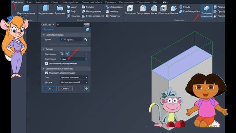
Task: Choose the Сдвиг sweep tool
Action: pos(72,7)
